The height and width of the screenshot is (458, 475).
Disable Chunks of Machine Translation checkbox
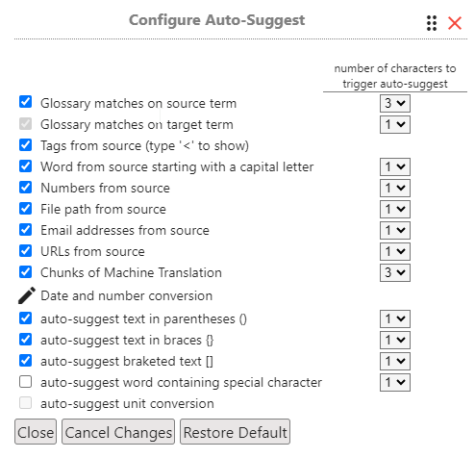click(25, 272)
